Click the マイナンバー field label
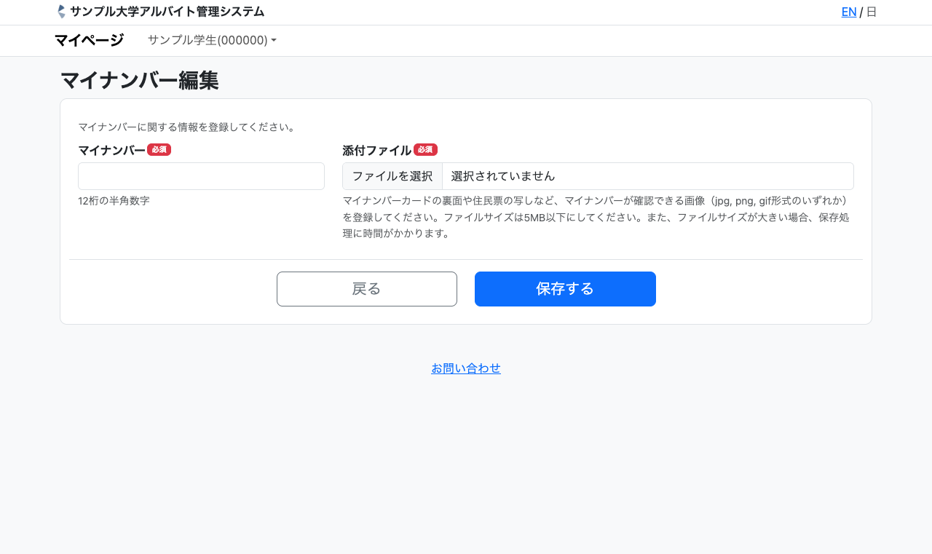The height and width of the screenshot is (554, 932). [x=111, y=150]
